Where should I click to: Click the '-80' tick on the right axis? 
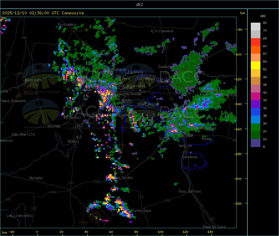click(x=240, y=29)
